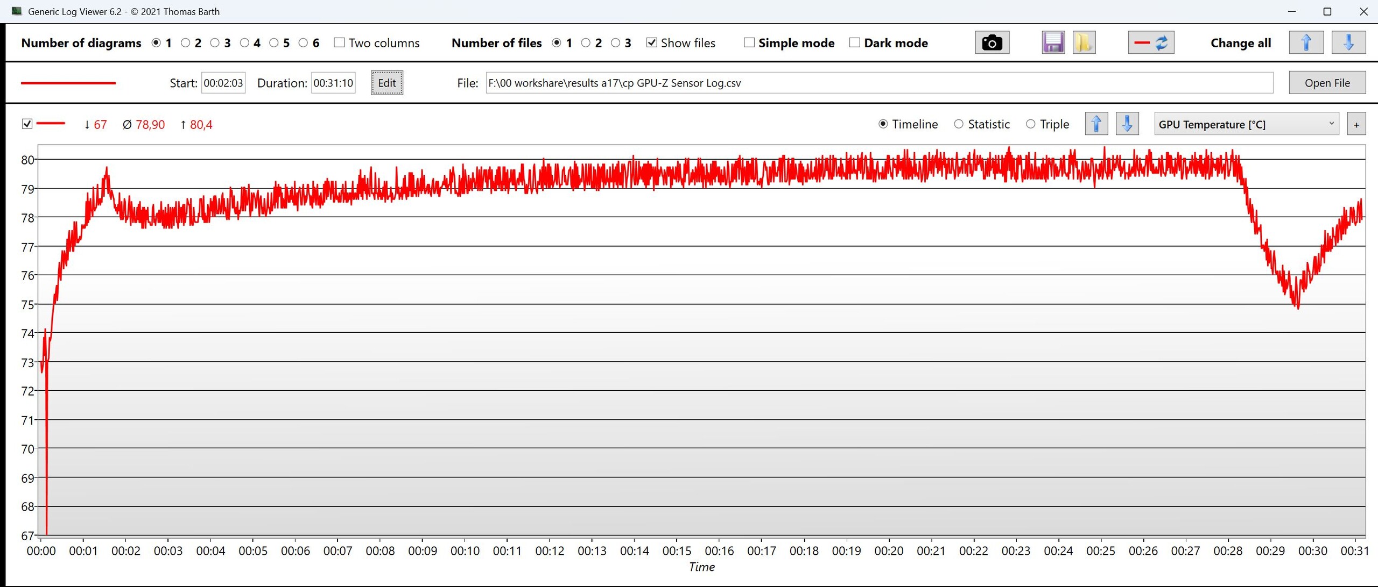Uncheck the Show files checkbox
This screenshot has width=1378, height=587.
coord(651,42)
